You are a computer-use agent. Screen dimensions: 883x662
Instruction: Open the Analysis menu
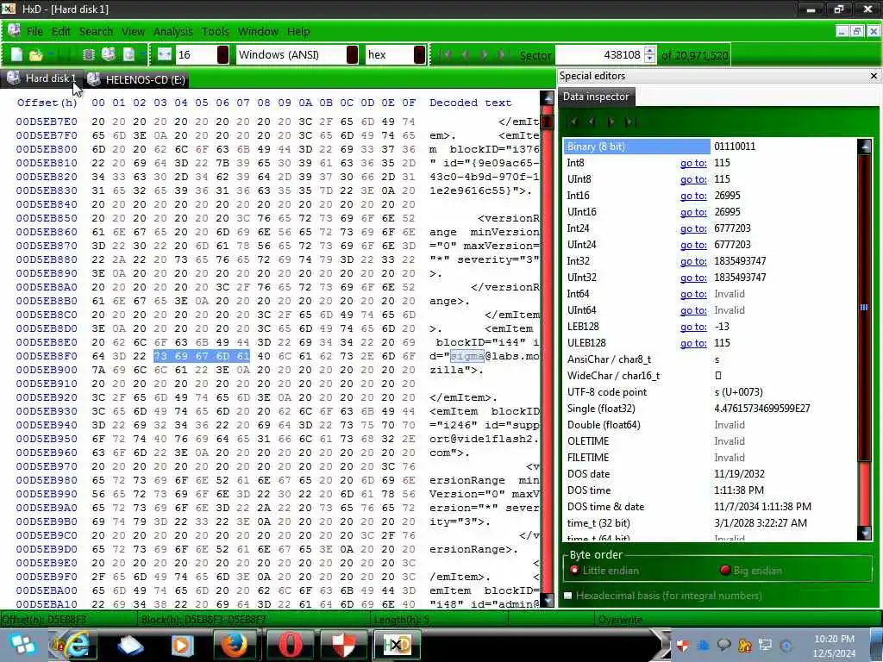tap(172, 32)
